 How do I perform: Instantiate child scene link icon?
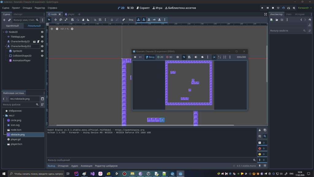[x=10, y=20]
